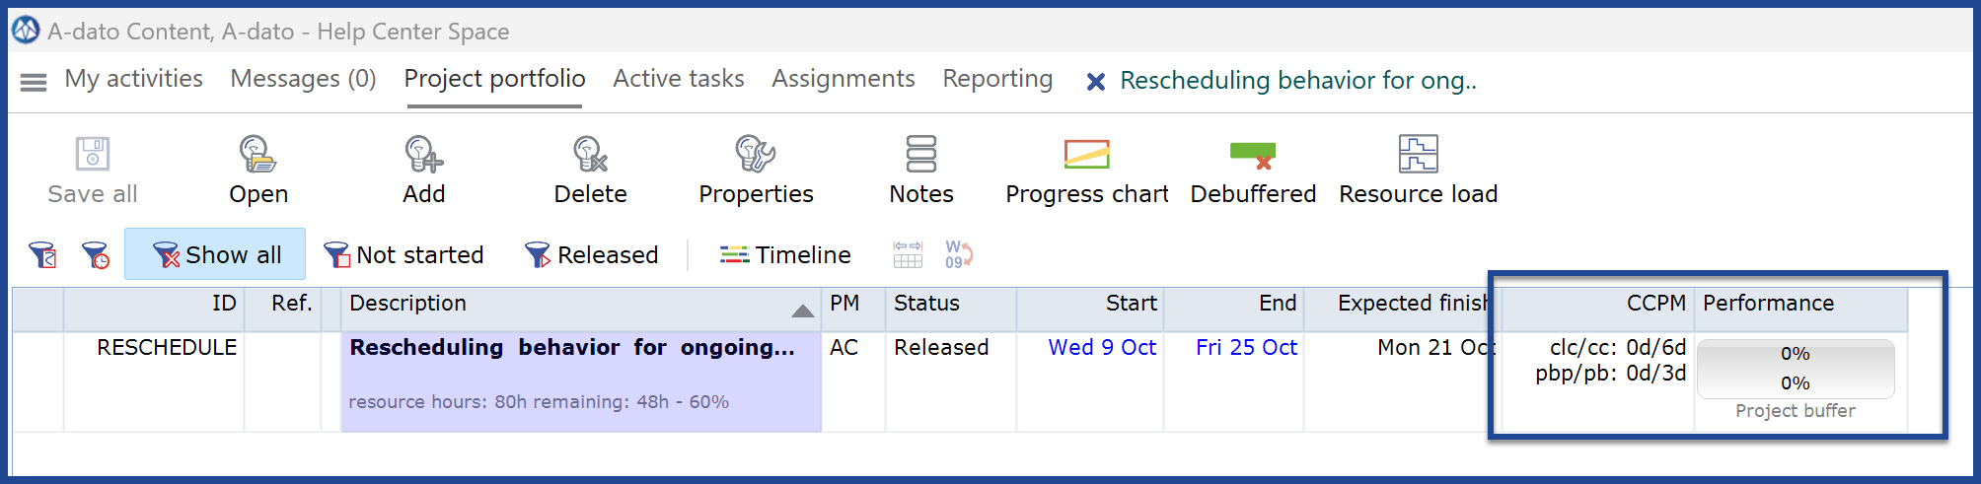Close the Rescheduling behavior tab
1981x484 pixels.
pyautogui.click(x=1095, y=82)
